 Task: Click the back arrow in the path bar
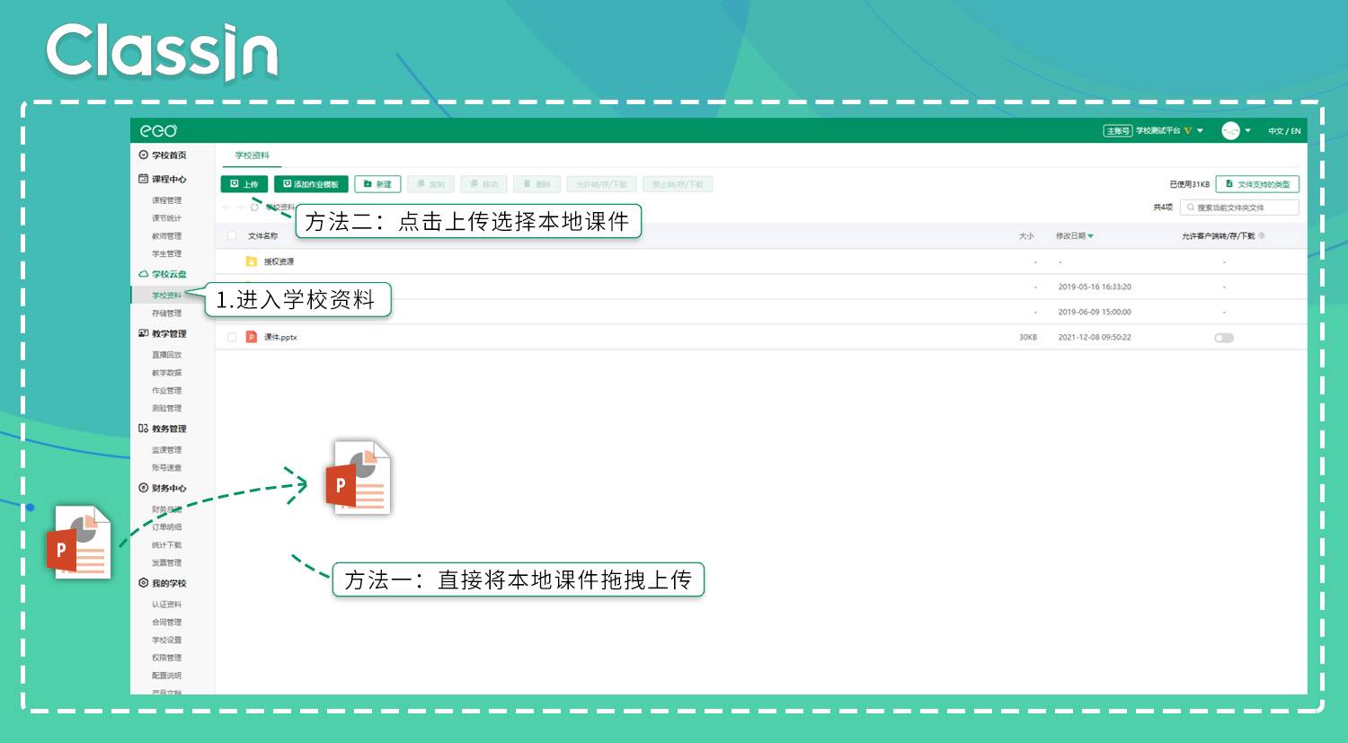(x=226, y=208)
